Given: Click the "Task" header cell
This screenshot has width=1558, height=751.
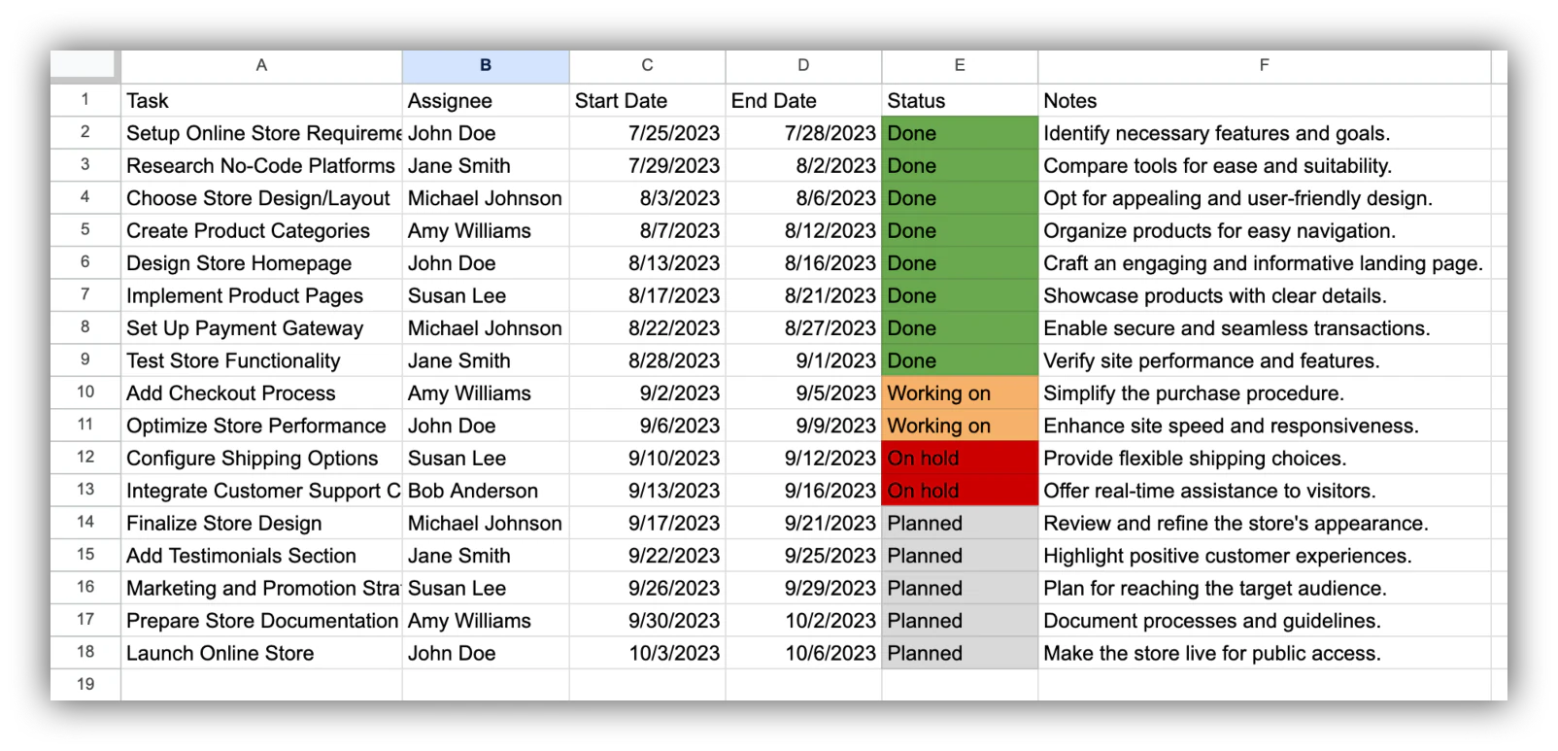Looking at the screenshot, I should (261, 101).
